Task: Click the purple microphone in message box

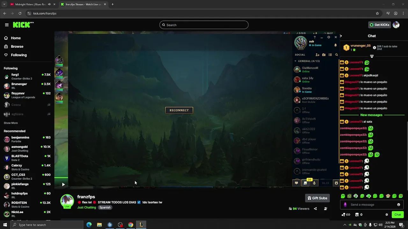Action: [x=345, y=205]
